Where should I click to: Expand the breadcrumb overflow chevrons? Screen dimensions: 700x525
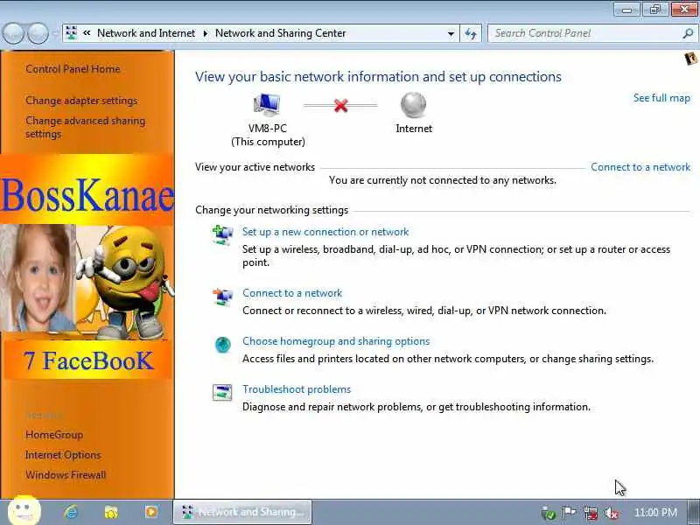click(x=87, y=33)
